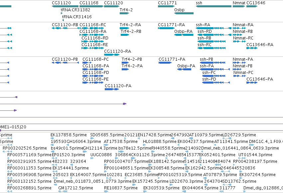Image resolution: width=283 pixels, height=193 pixels.
Task: Select transcript CG11168-RE
Action: pos(95,45)
